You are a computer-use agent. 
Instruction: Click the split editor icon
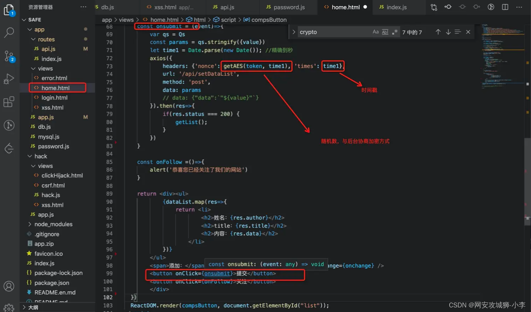505,7
